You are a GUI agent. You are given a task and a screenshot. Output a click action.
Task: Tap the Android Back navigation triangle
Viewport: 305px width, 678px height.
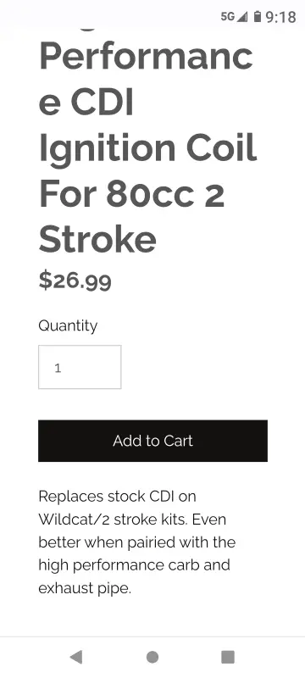point(76,657)
